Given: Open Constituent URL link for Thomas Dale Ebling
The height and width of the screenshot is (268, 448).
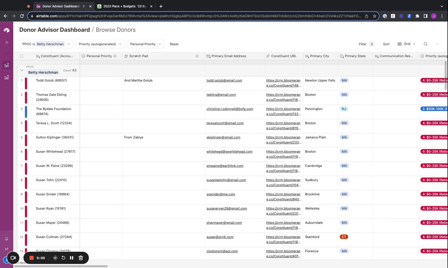Looking at the screenshot, I should pos(283,97).
